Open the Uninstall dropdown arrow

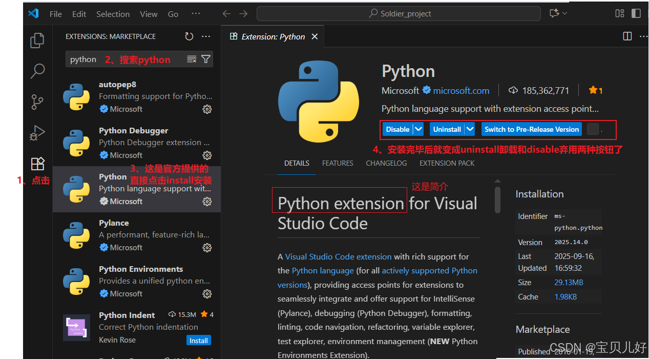pyautogui.click(x=470, y=129)
